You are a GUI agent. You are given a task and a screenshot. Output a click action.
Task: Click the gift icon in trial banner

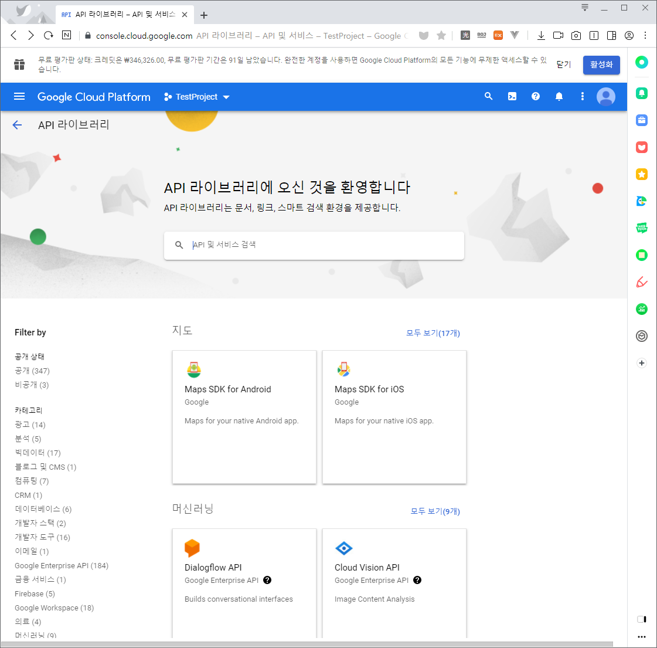19,65
